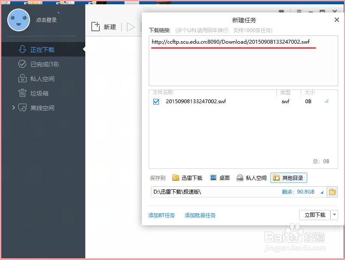Open the 垃圾箱 trash list
345x260 pixels.
pyautogui.click(x=43, y=93)
